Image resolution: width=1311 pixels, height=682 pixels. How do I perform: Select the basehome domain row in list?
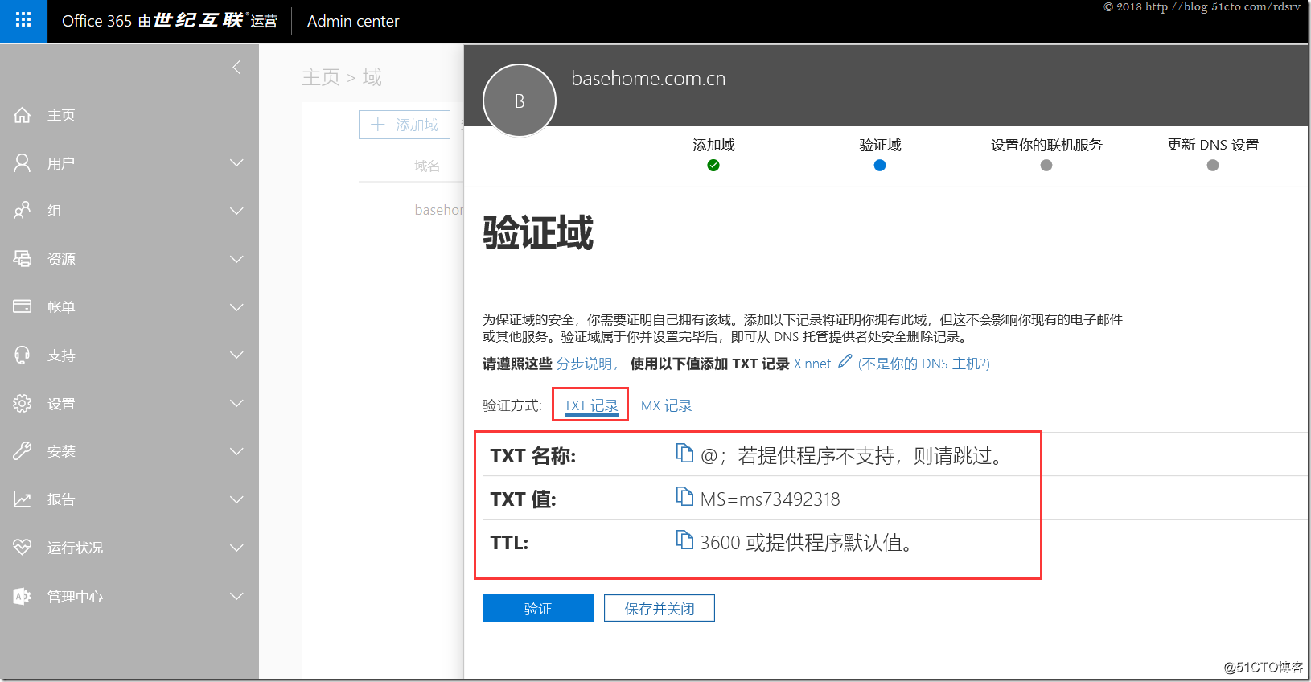click(438, 210)
